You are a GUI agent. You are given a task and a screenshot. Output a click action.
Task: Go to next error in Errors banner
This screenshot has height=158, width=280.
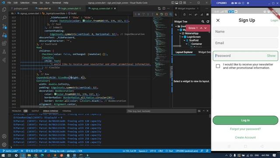tap(206, 28)
